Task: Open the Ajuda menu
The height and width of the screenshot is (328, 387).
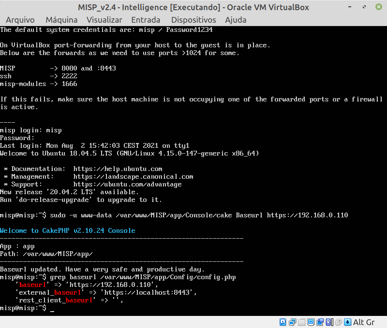Action: click(236, 20)
